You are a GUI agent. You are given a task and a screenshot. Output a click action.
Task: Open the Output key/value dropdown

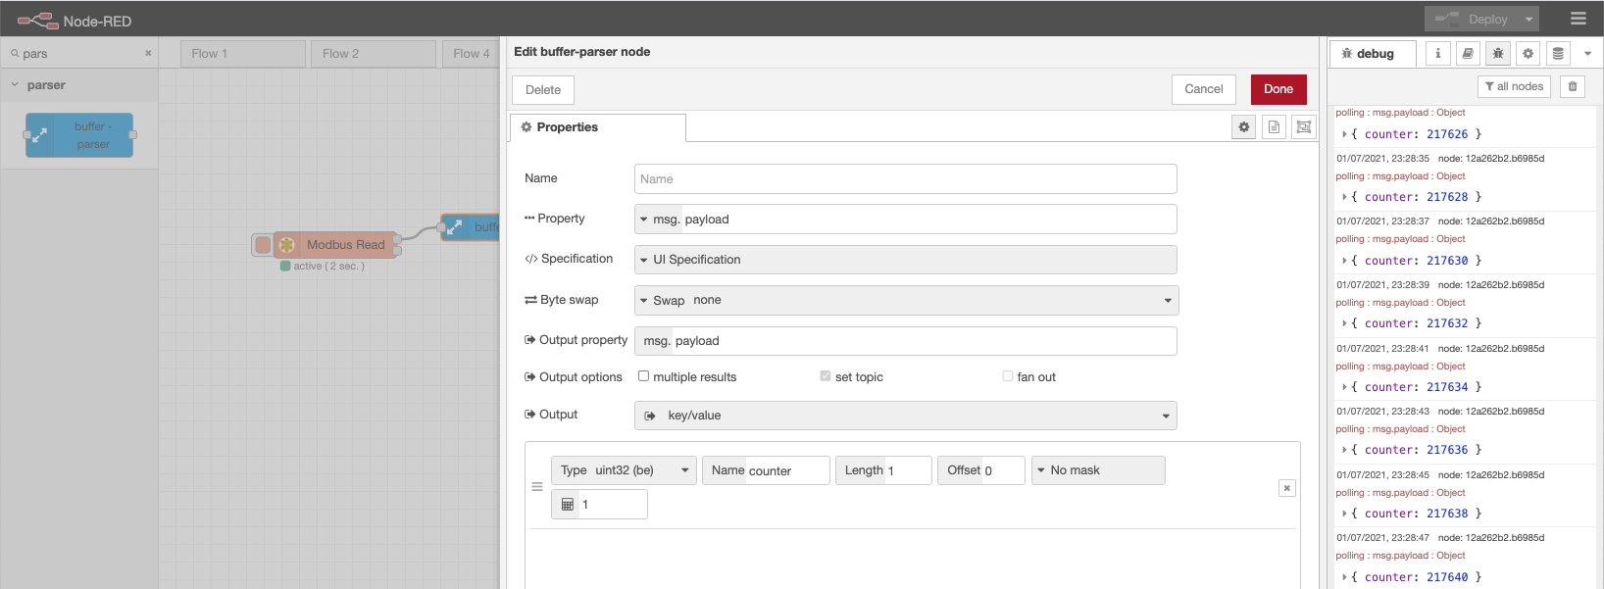click(906, 416)
